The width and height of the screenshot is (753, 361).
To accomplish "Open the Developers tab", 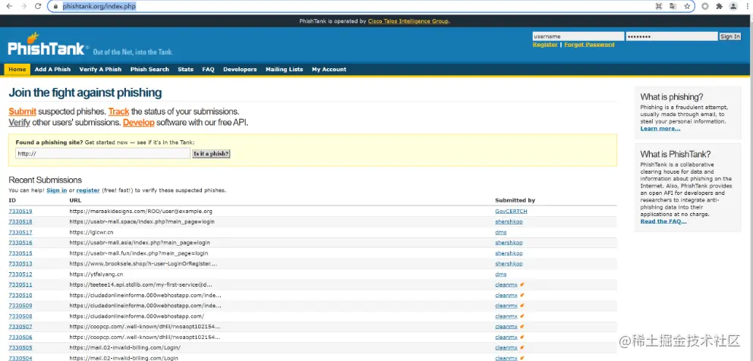I will pos(240,69).
